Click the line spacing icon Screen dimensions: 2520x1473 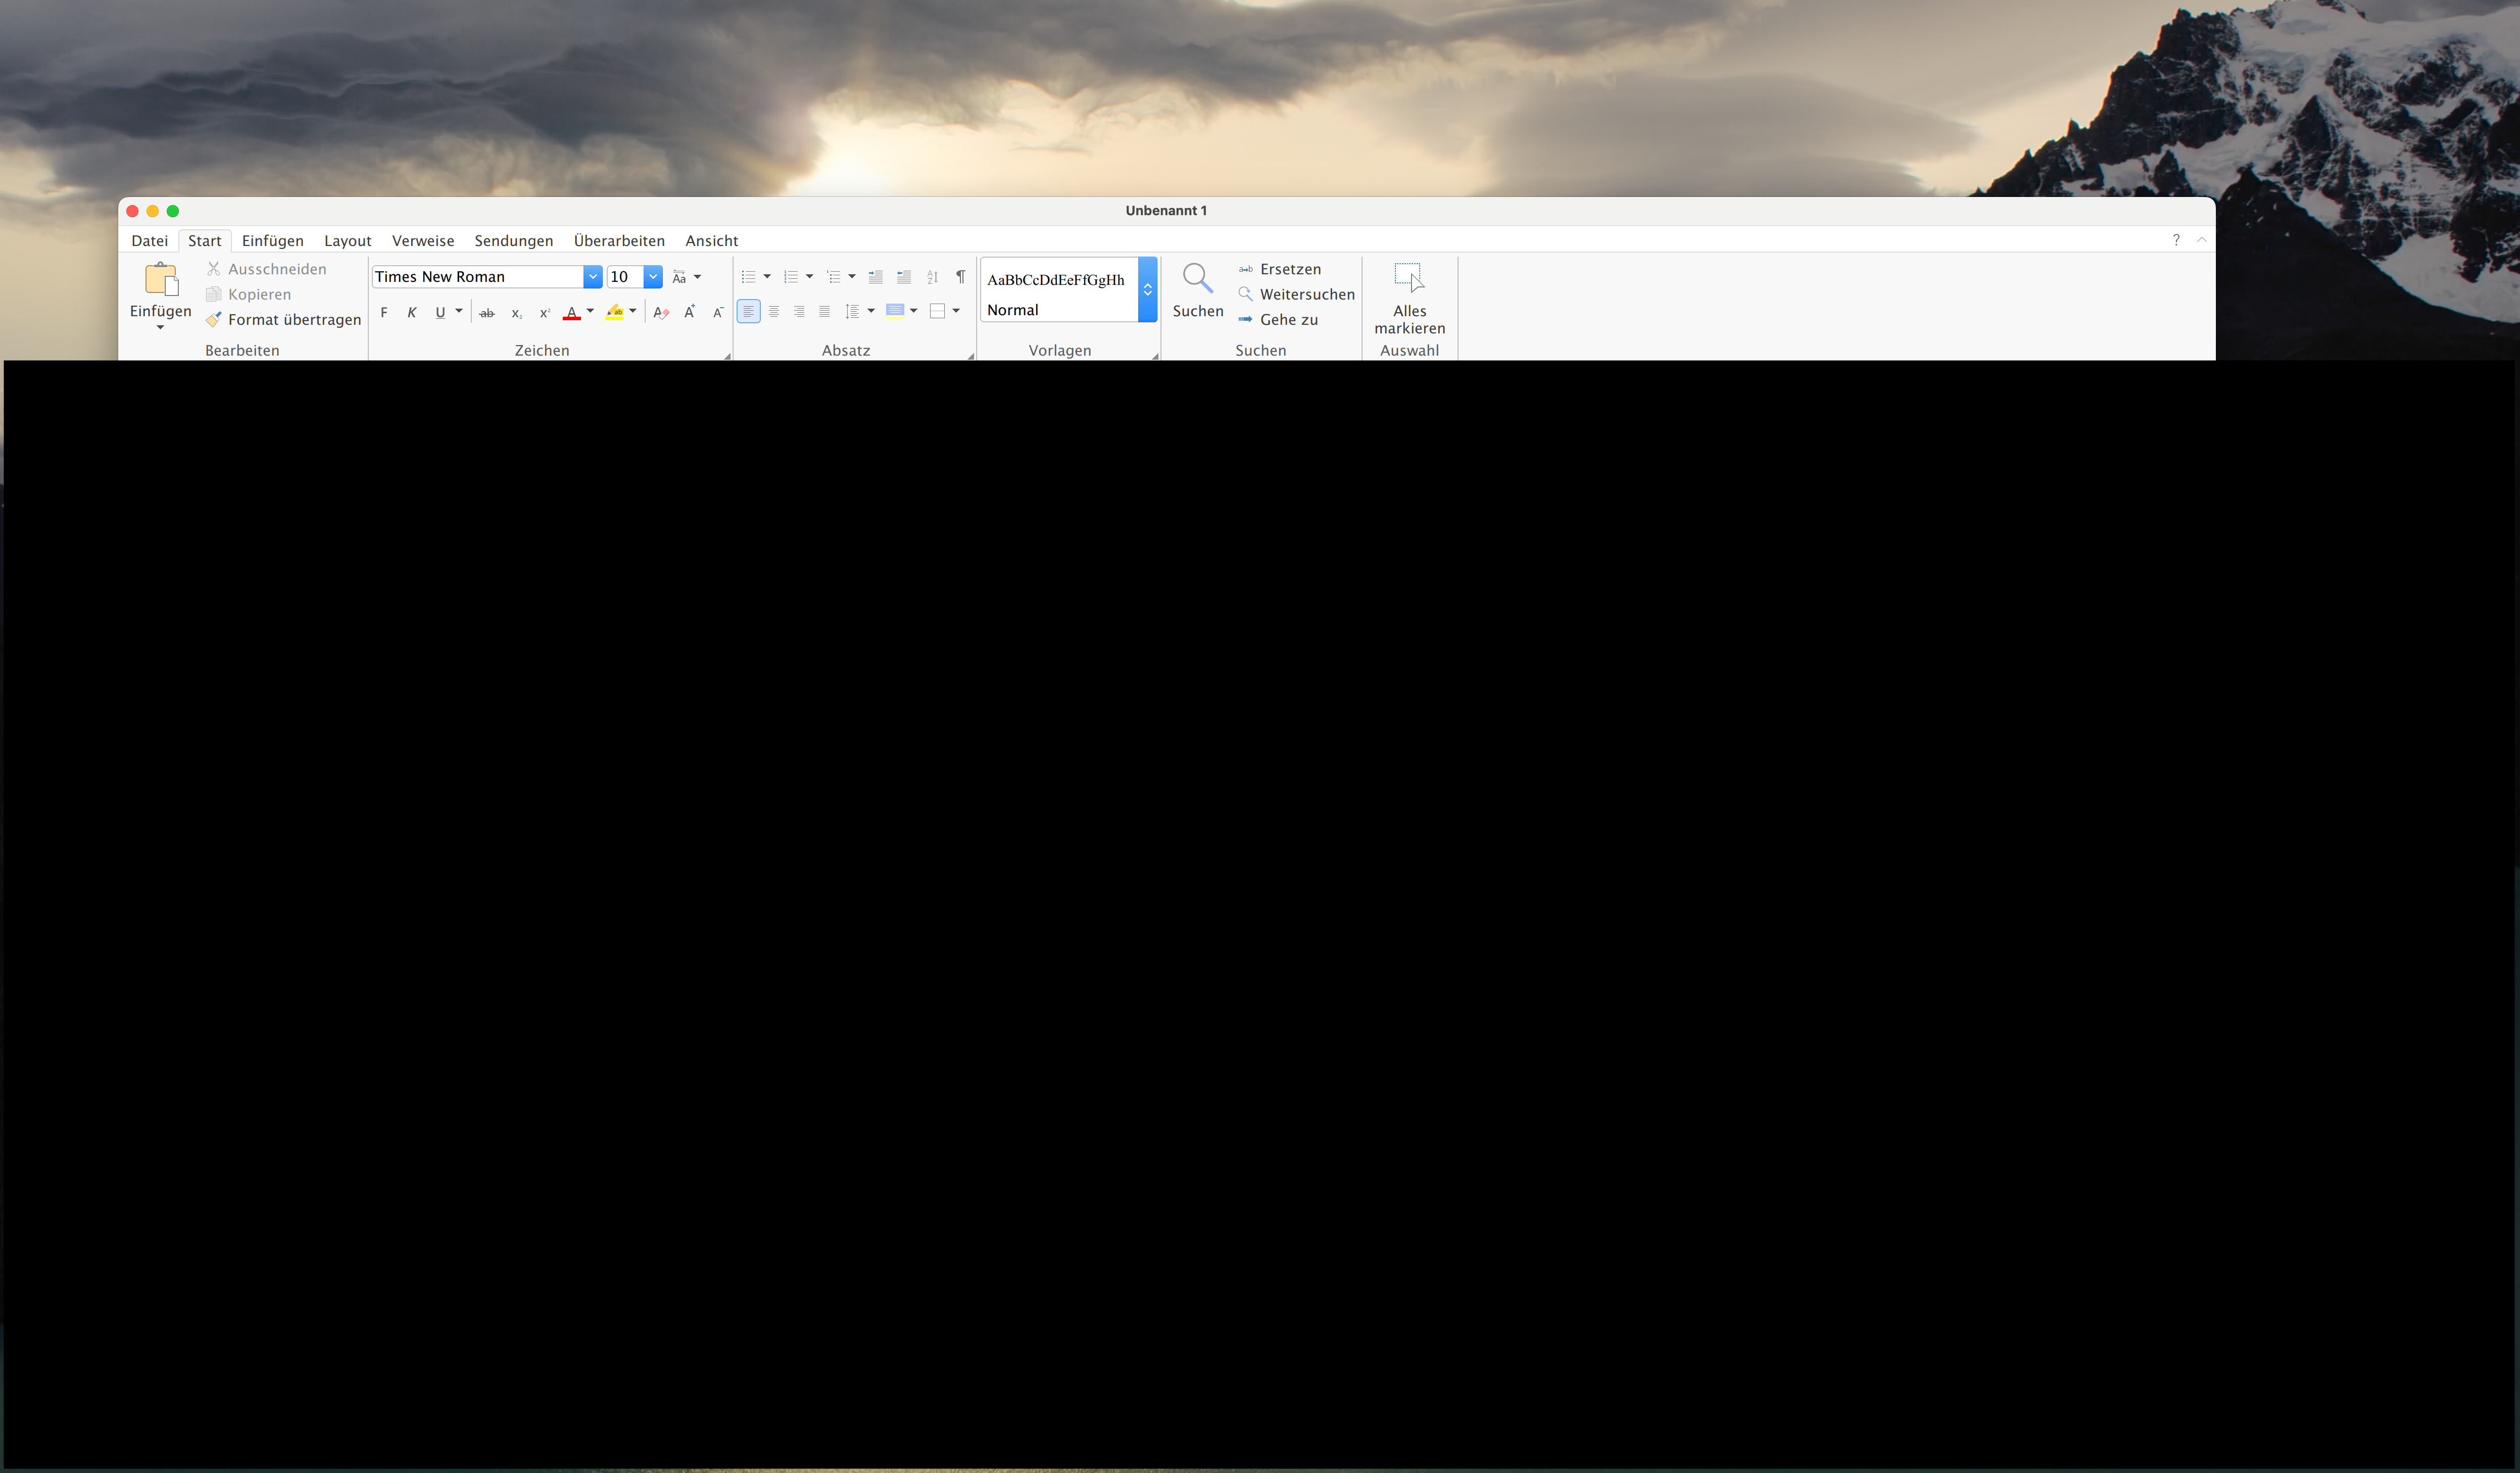[852, 311]
